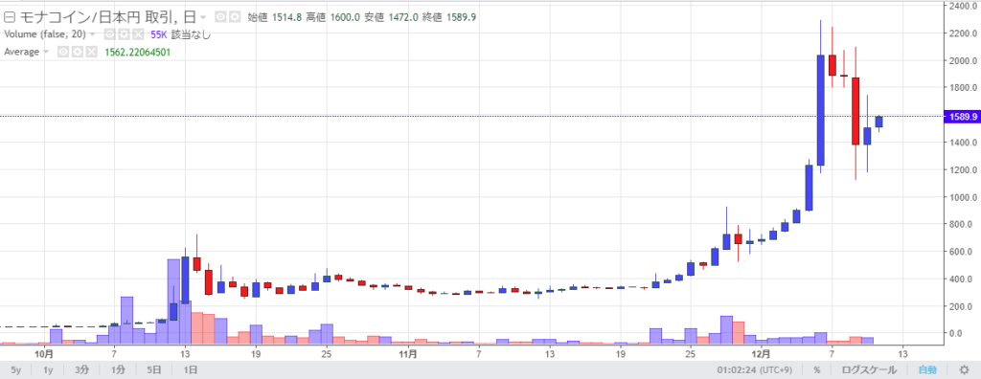981x379 pixels.
Task: Collapse the legend with the minus box
Action: pos(9,17)
